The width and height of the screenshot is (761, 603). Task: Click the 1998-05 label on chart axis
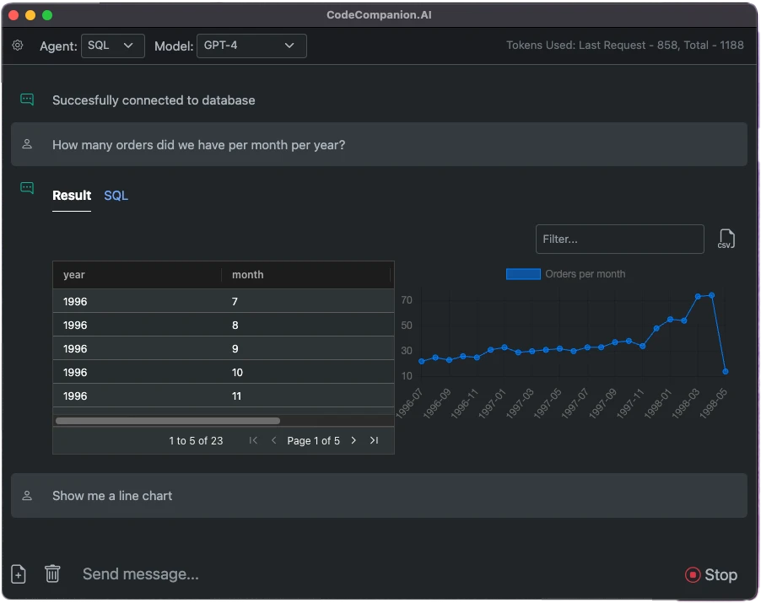pos(714,403)
